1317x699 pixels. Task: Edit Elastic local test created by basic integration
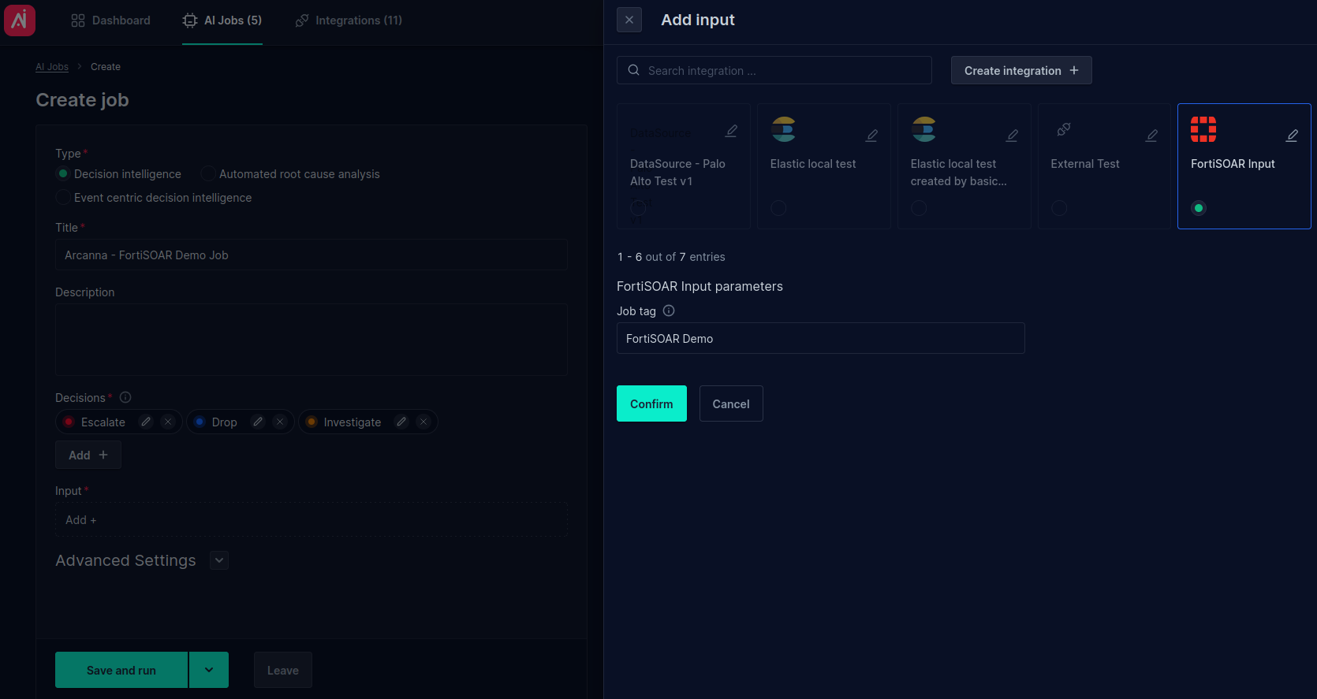pos(1013,136)
